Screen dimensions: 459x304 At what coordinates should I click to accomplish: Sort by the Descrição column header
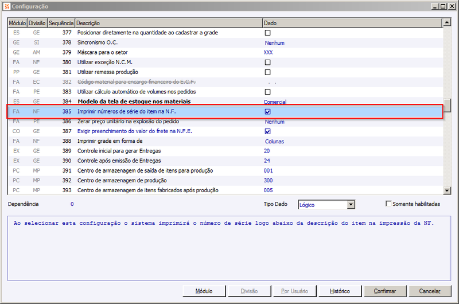coord(169,23)
